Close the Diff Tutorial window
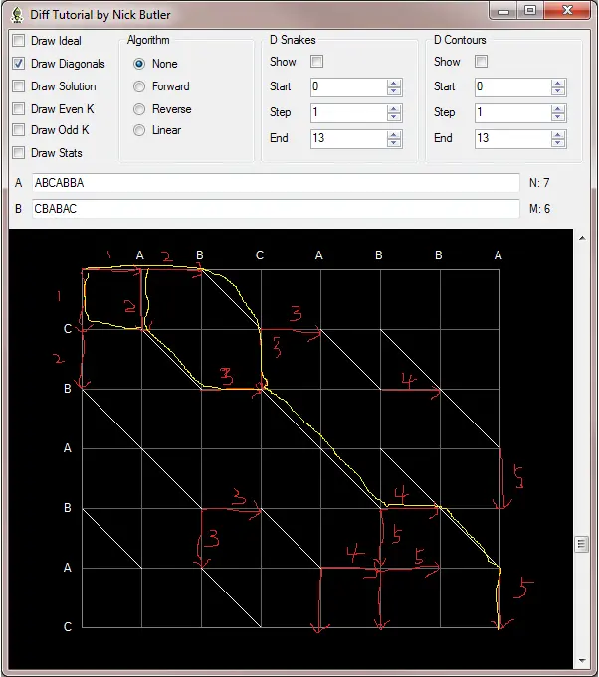 tap(567, 11)
